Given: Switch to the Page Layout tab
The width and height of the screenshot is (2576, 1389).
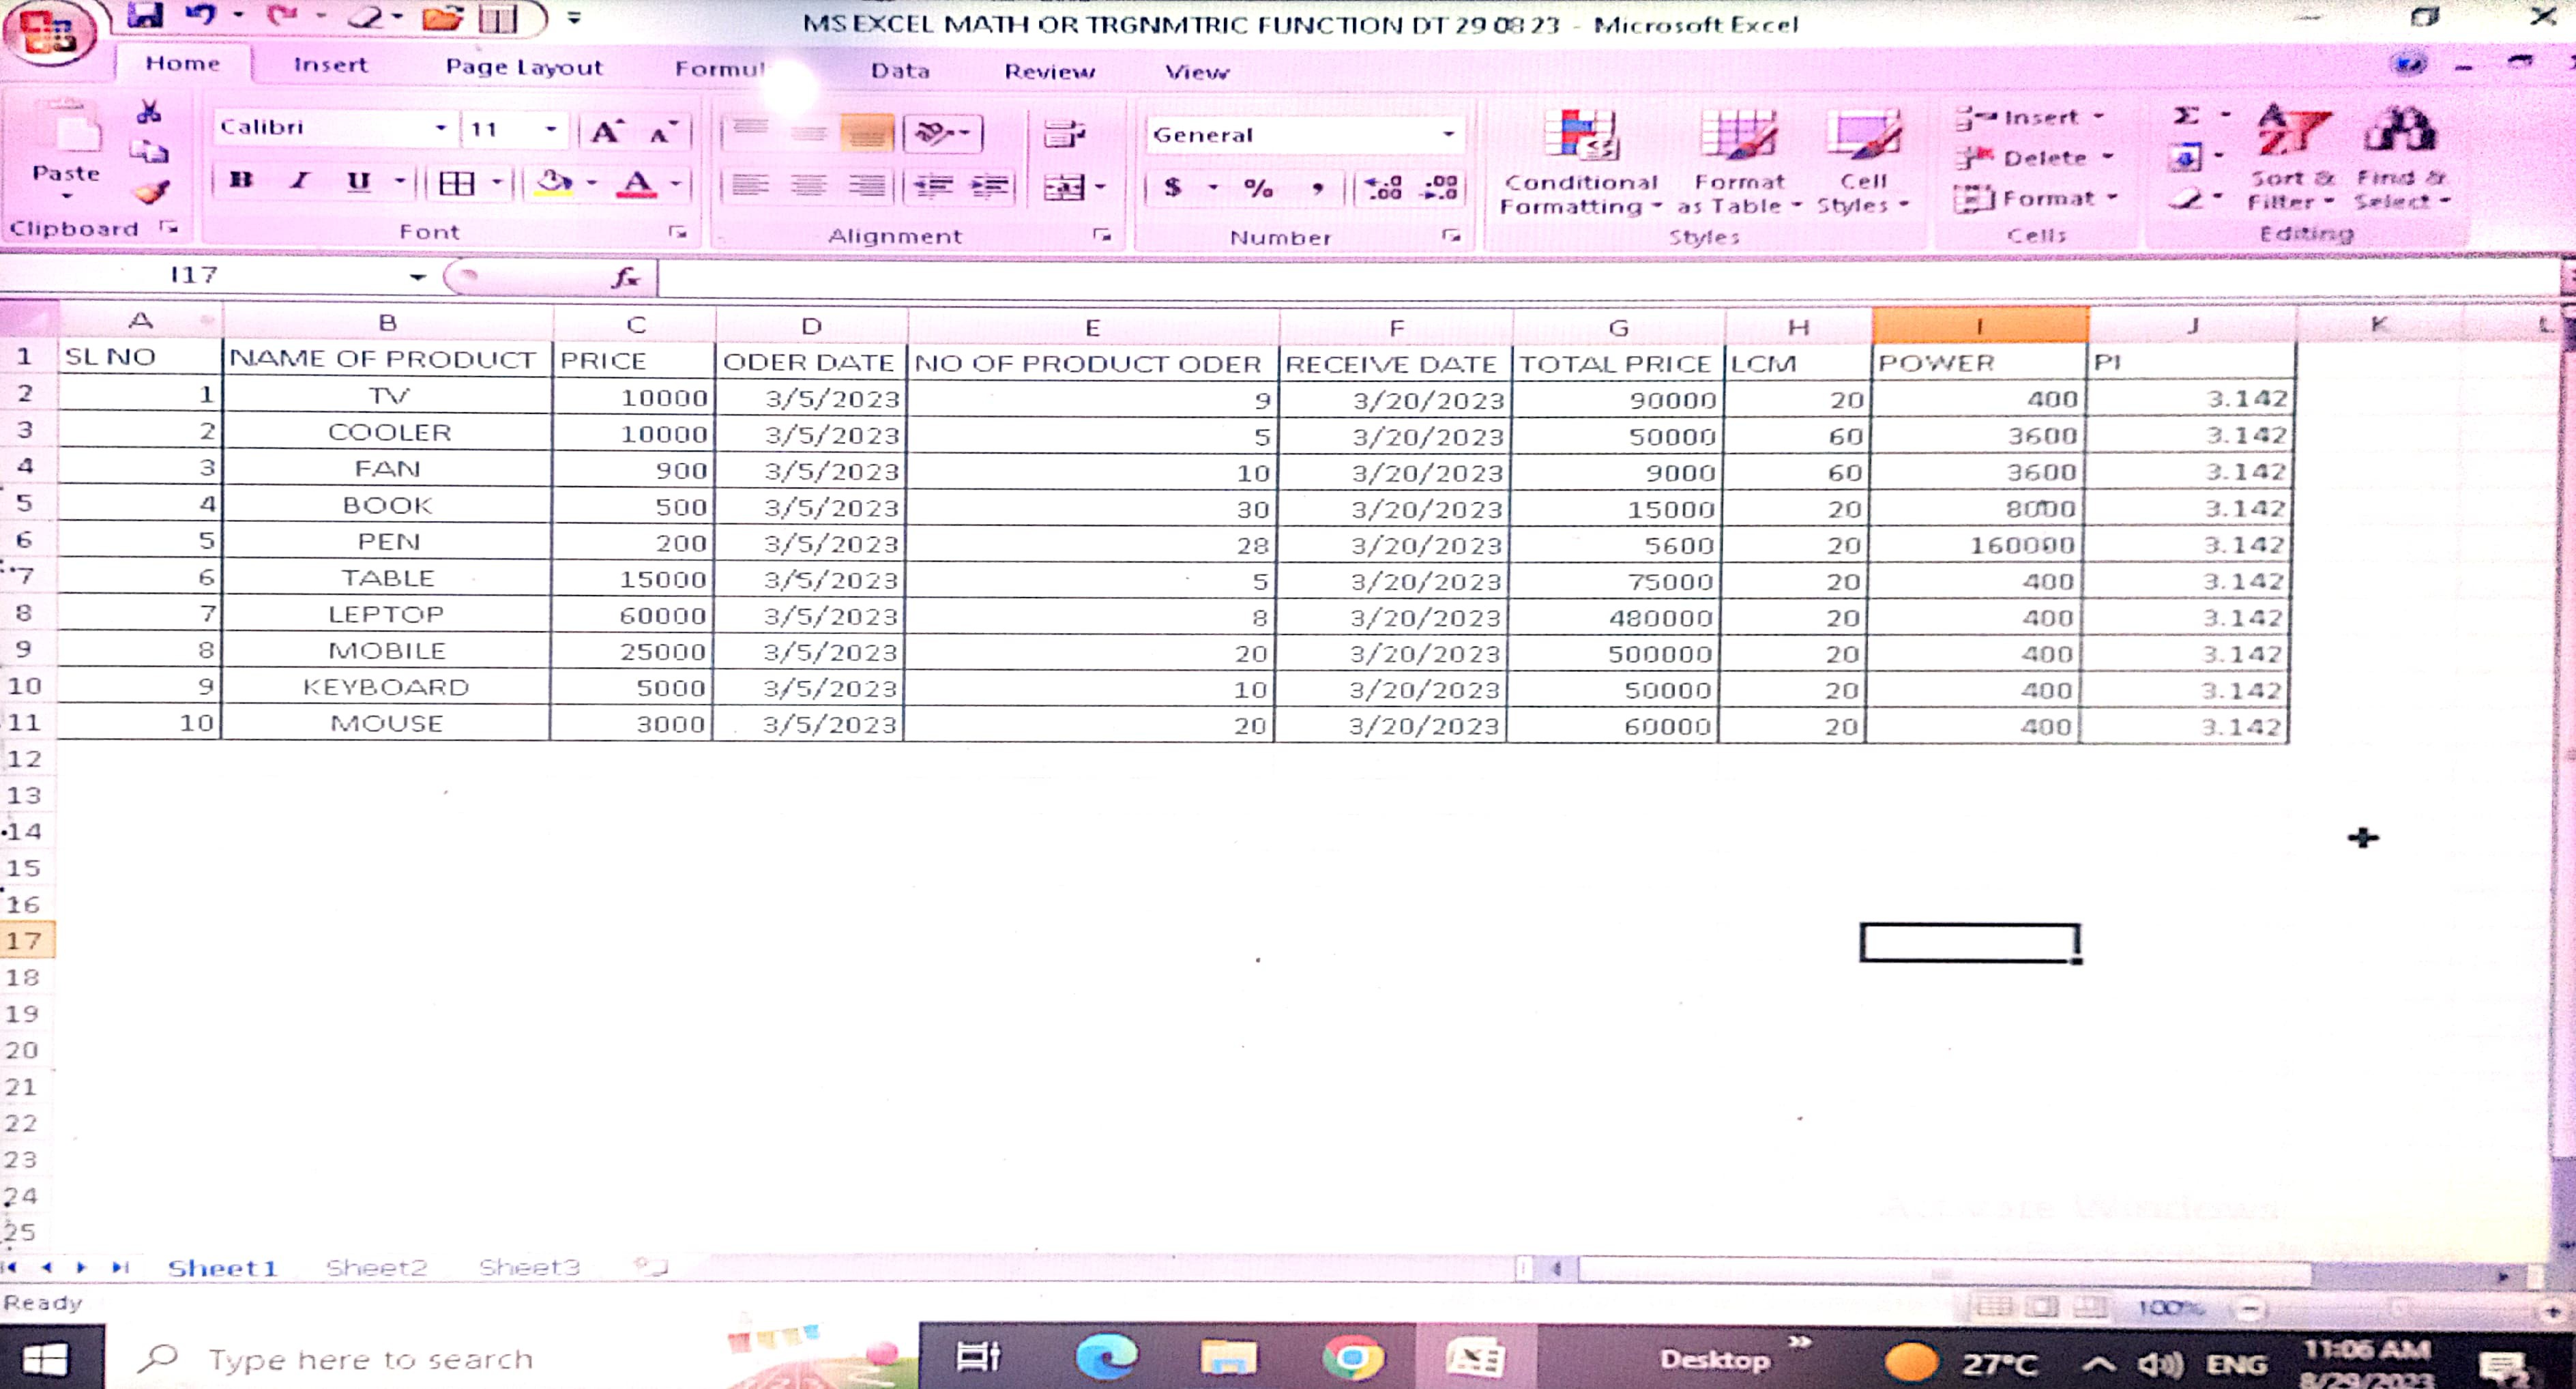Looking at the screenshot, I should (x=523, y=67).
